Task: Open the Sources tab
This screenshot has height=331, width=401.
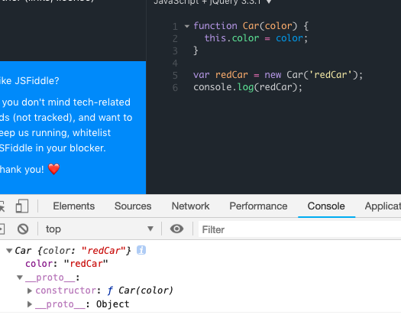Action: 133,206
